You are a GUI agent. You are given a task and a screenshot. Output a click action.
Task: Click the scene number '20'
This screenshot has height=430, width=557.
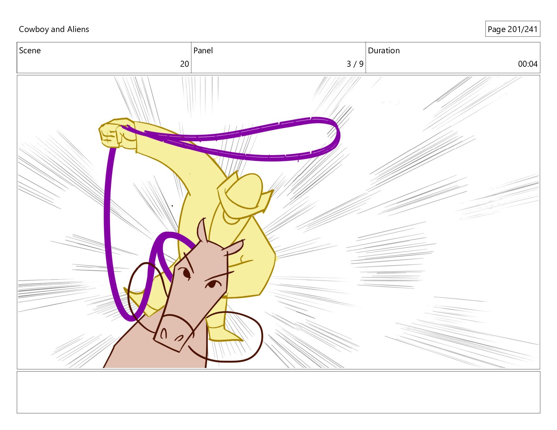click(184, 64)
